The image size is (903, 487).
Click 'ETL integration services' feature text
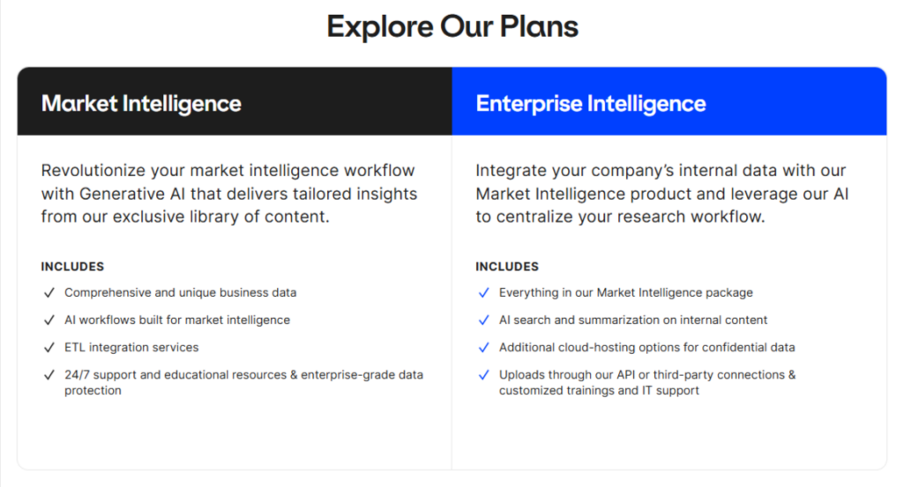[x=131, y=347]
